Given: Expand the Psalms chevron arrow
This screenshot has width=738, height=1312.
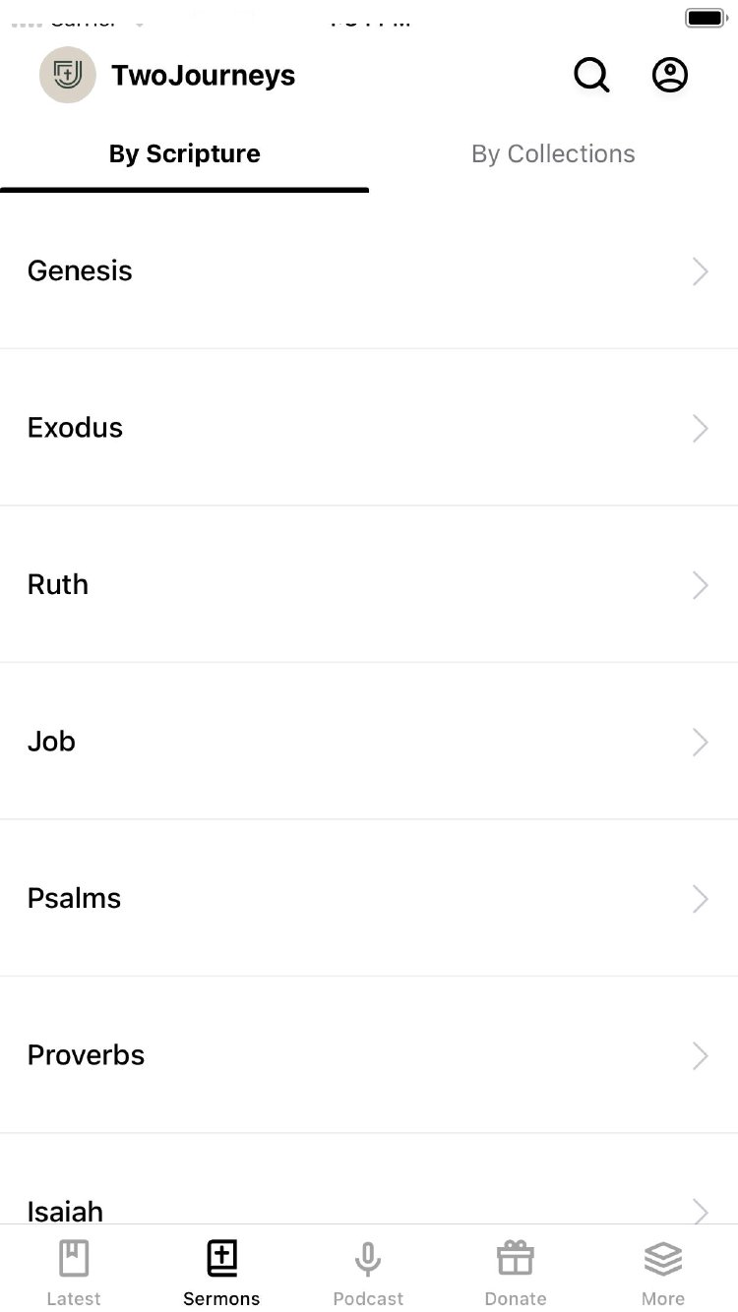Looking at the screenshot, I should pos(700,899).
